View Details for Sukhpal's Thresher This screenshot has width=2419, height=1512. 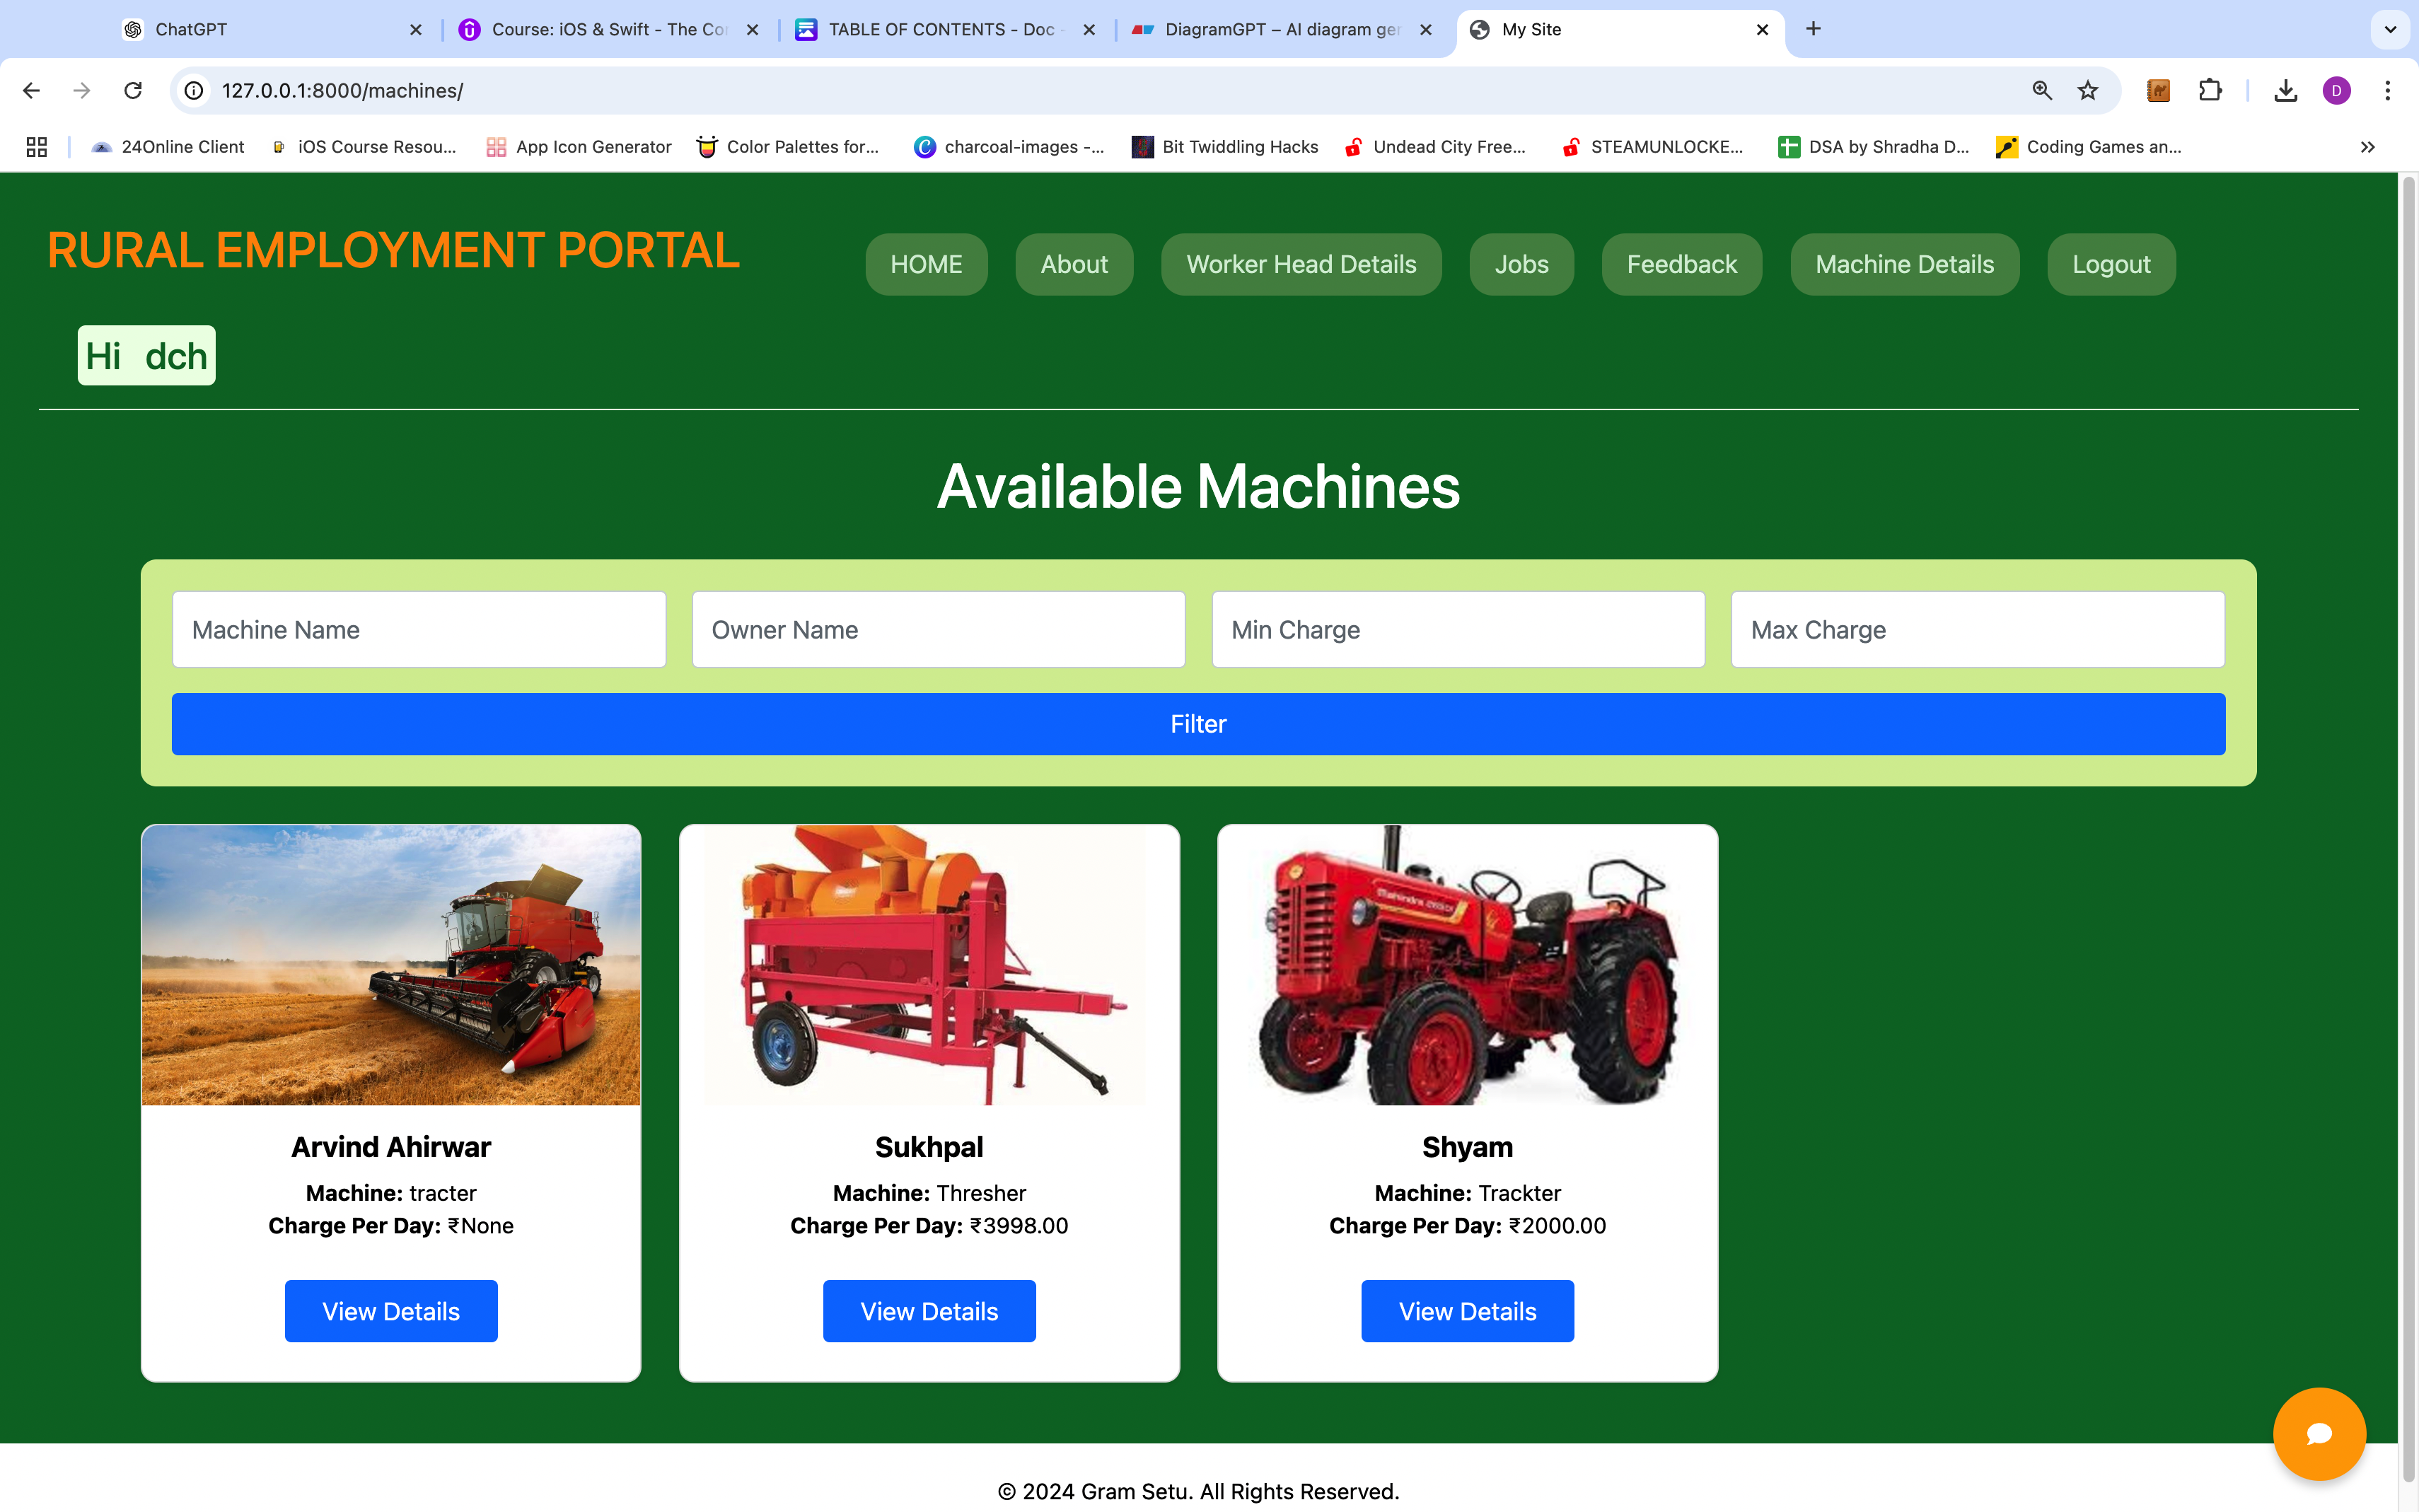pyautogui.click(x=928, y=1311)
